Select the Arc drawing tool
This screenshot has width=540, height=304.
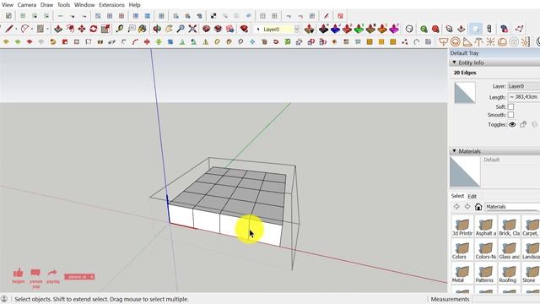pos(24,29)
